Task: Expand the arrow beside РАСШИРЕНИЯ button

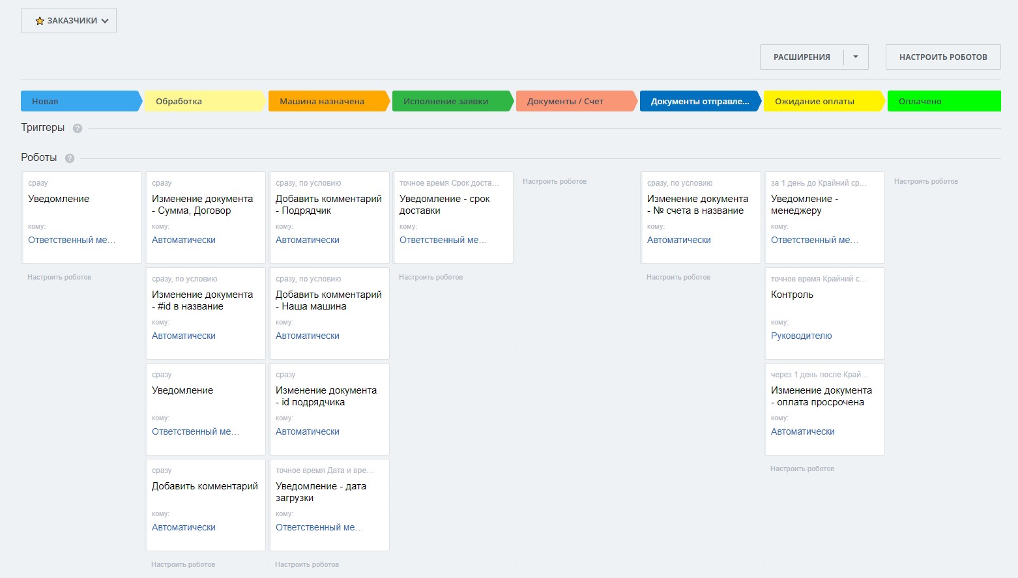Action: (856, 57)
